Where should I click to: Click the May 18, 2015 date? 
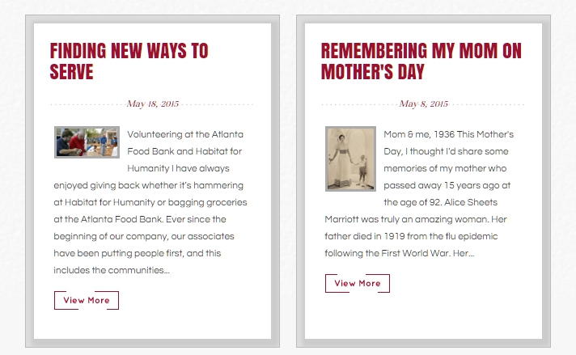(x=153, y=104)
